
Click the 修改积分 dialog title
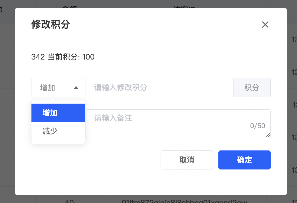tap(51, 24)
